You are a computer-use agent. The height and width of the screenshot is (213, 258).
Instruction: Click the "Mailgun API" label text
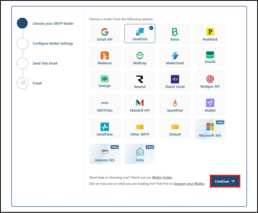click(210, 86)
